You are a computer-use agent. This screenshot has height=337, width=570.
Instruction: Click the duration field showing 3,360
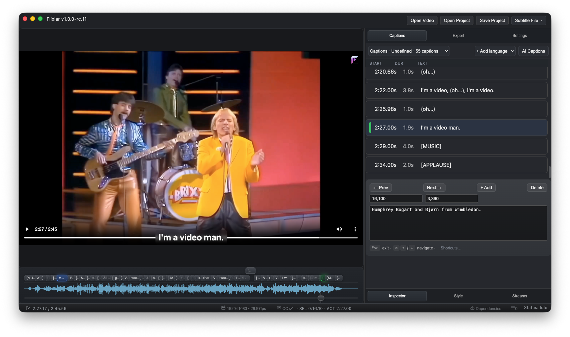[451, 198]
